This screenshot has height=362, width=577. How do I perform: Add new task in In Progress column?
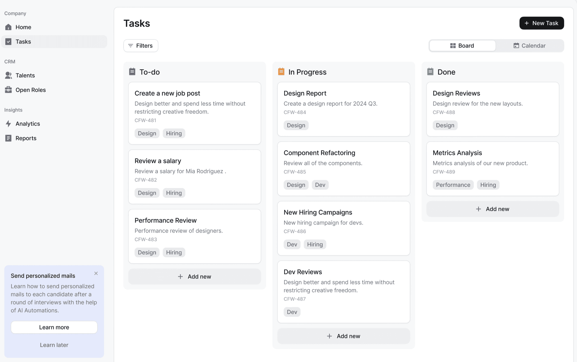tap(343, 336)
